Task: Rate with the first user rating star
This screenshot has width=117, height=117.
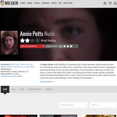Action: [x=64, y=46]
